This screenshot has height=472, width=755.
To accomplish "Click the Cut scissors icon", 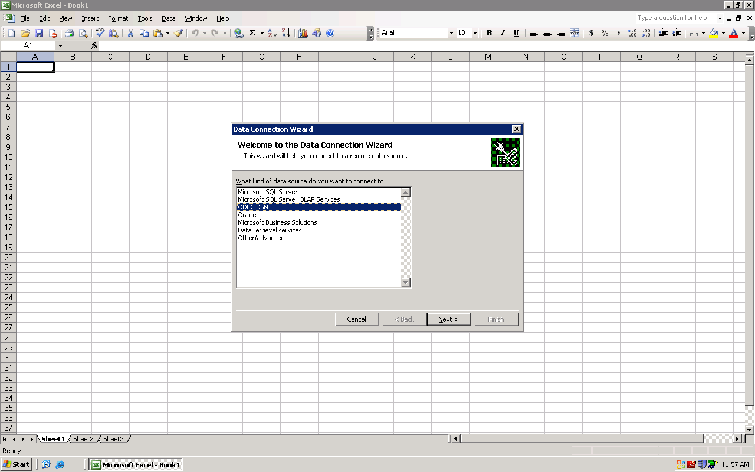I will (x=130, y=33).
